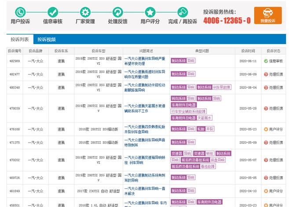Click brand 一汽-大众 in row 482477
Viewport: 308px width, 207px height.
(x=36, y=74)
